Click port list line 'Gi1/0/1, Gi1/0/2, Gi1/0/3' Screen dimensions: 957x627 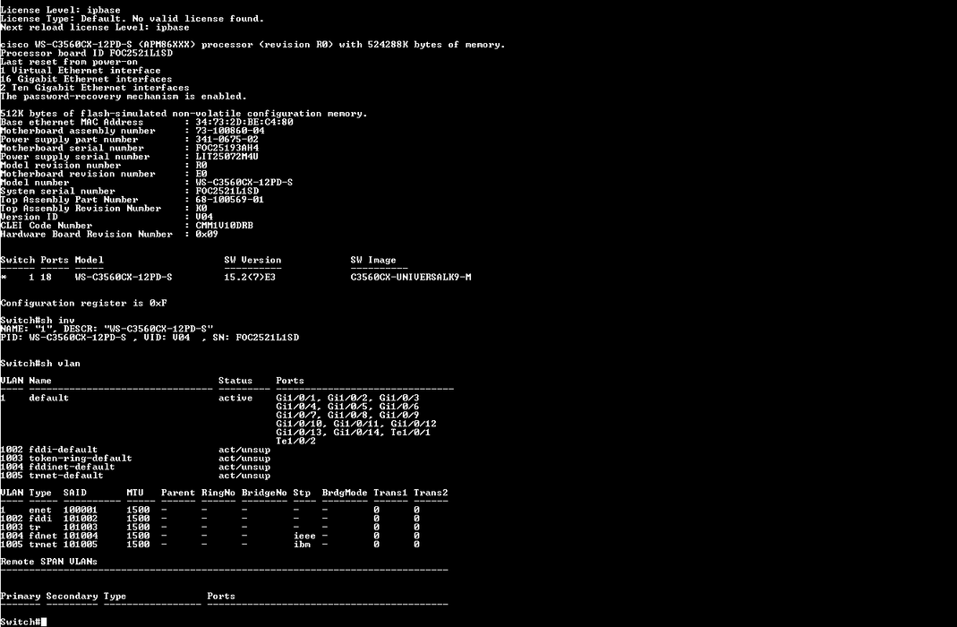point(347,398)
